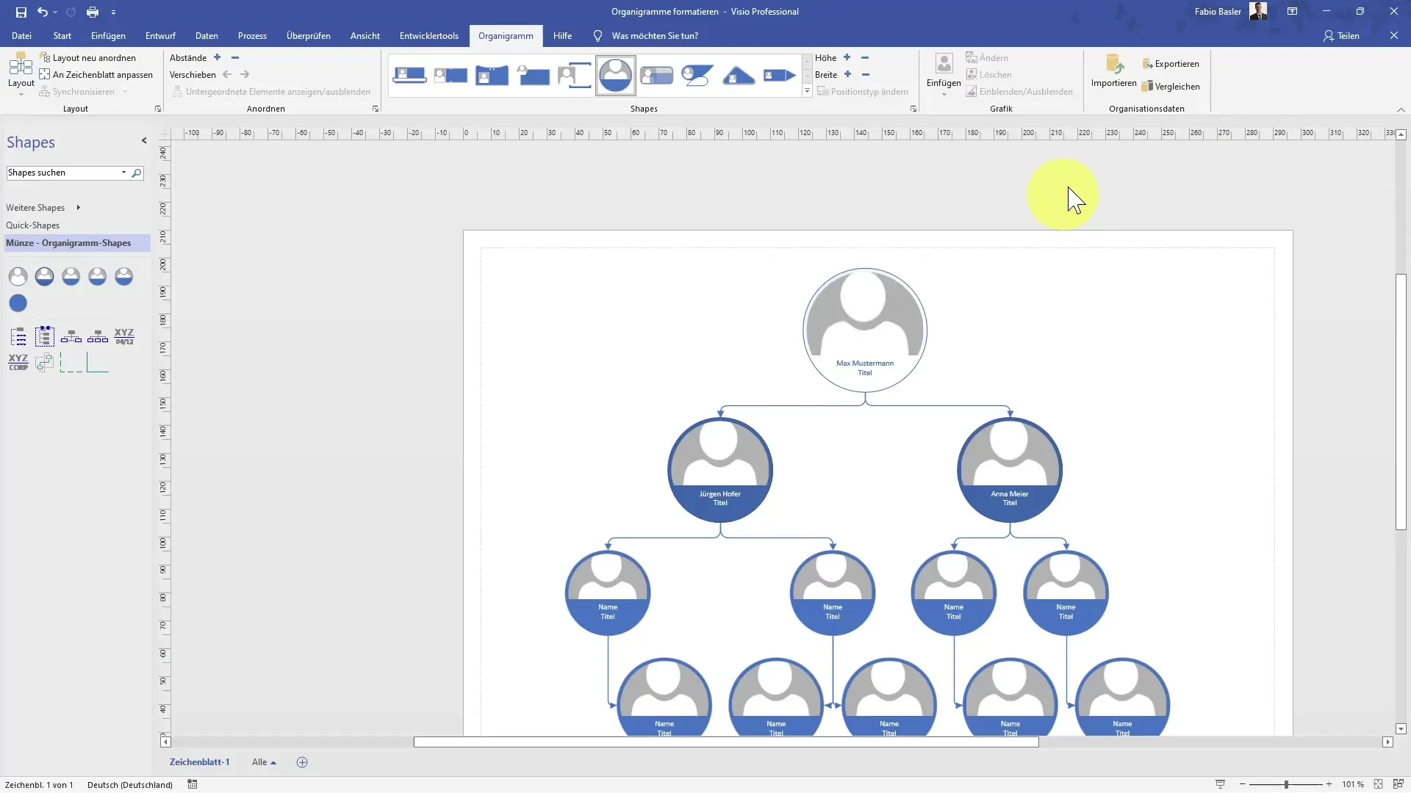Switch to the Start tab
Viewport: 1411px width, 793px height.
tap(62, 35)
